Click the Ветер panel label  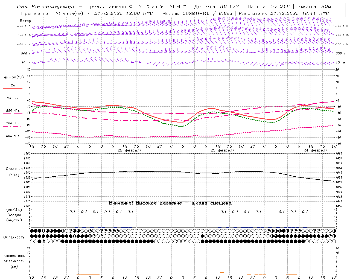[25, 21]
